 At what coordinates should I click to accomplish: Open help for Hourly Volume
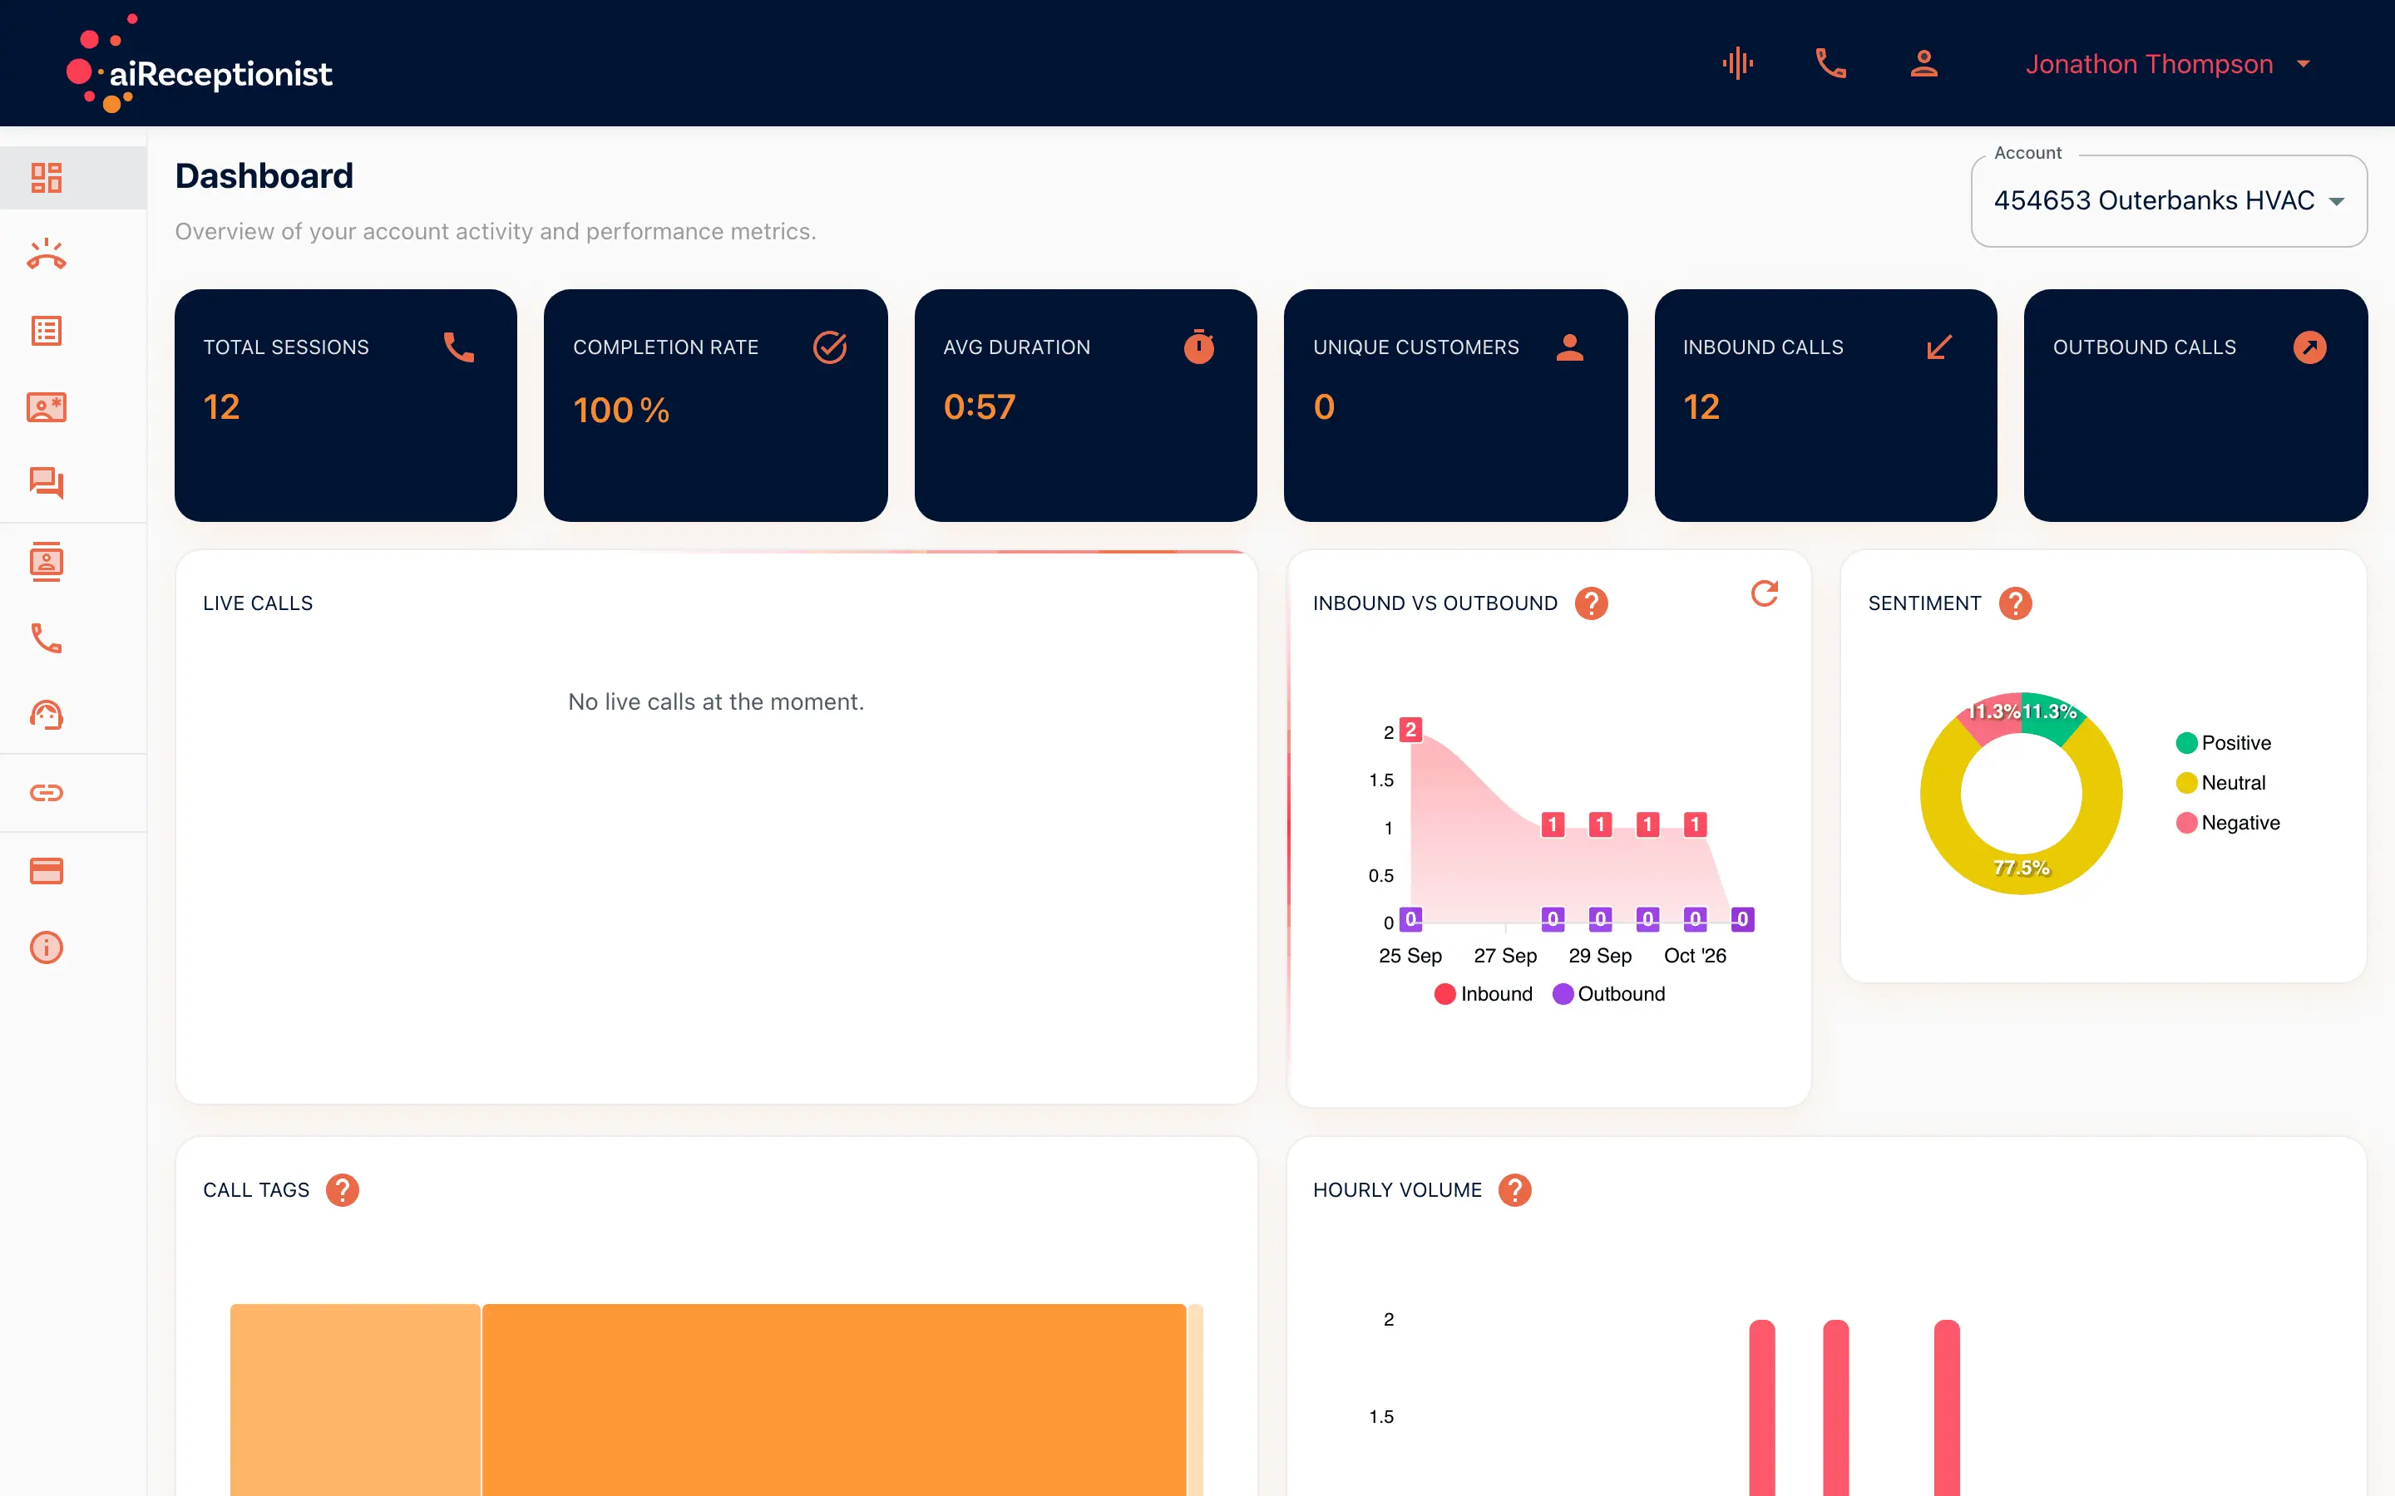pos(1514,1190)
